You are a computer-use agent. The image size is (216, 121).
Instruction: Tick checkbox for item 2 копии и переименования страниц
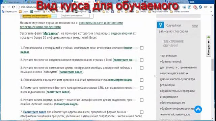click(x=142, y=60)
